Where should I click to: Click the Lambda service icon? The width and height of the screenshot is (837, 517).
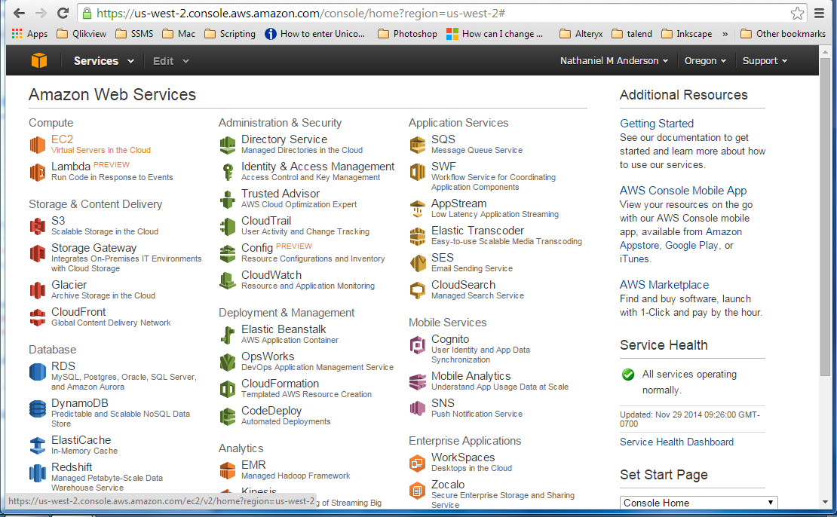(38, 172)
